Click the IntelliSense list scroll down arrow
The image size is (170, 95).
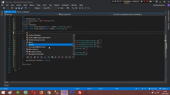click(x=74, y=54)
